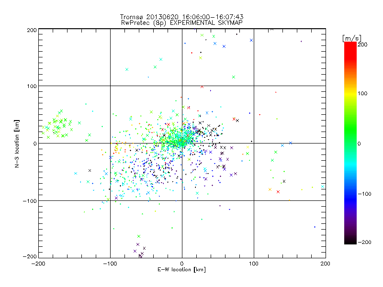Click the plot title line starting "Tromsø 20130620"
Screen dimensions: 383x287
(181, 17)
